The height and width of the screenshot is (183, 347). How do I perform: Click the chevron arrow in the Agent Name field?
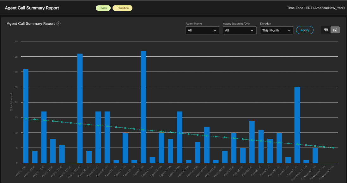click(215, 30)
